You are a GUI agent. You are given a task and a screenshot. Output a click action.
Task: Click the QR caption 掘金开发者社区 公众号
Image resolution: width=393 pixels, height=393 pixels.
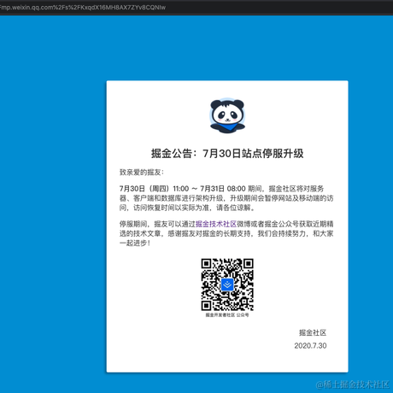point(227,315)
